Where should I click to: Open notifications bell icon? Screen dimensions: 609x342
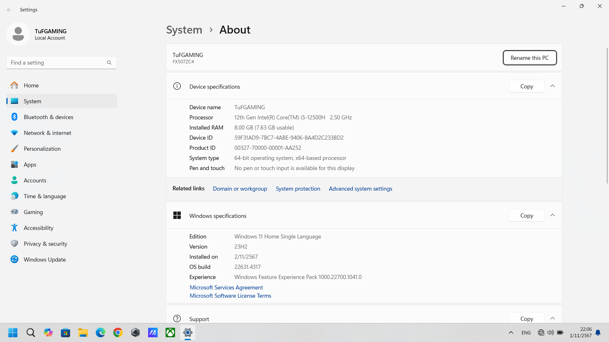coord(598,332)
